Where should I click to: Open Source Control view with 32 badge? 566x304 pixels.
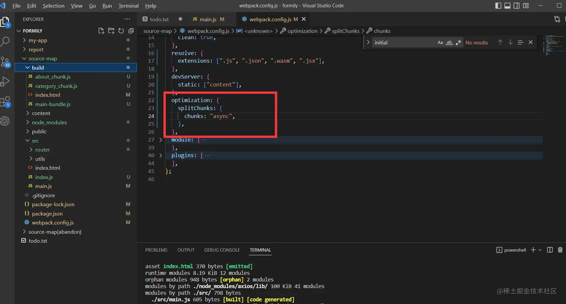click(5, 61)
